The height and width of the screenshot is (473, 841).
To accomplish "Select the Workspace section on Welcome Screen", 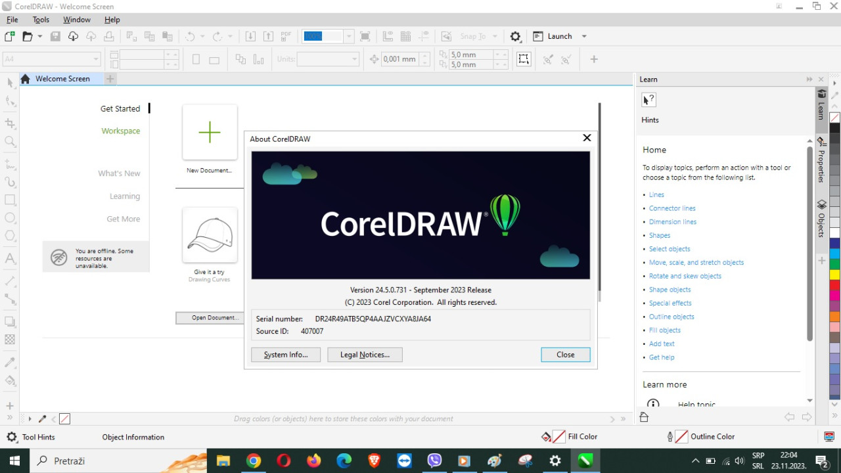I will point(121,131).
